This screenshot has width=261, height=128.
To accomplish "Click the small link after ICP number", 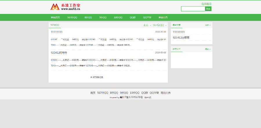I will point(148,98).
